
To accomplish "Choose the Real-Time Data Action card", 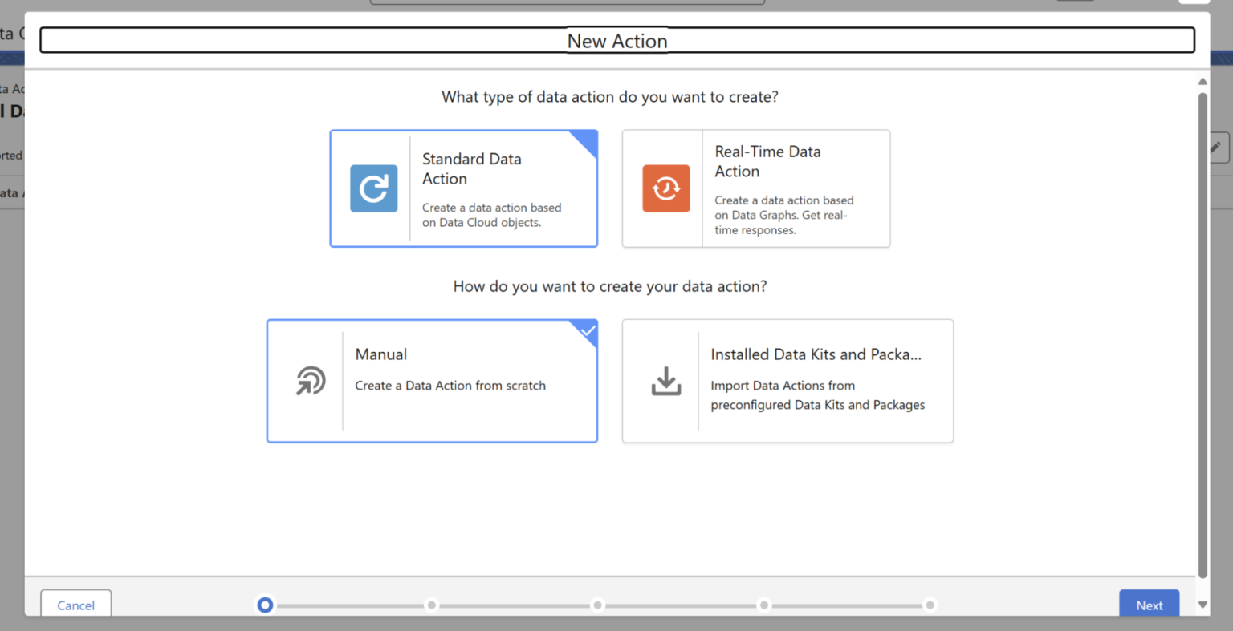I will pyautogui.click(x=756, y=188).
